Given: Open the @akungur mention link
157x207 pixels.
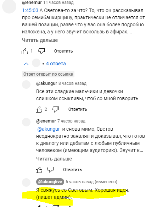Looking at the screenshot, I should [x=49, y=129].
